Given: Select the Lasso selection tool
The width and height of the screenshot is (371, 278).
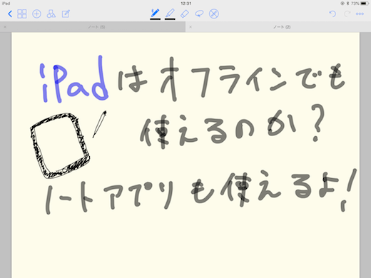Looking at the screenshot, I should click(x=199, y=14).
